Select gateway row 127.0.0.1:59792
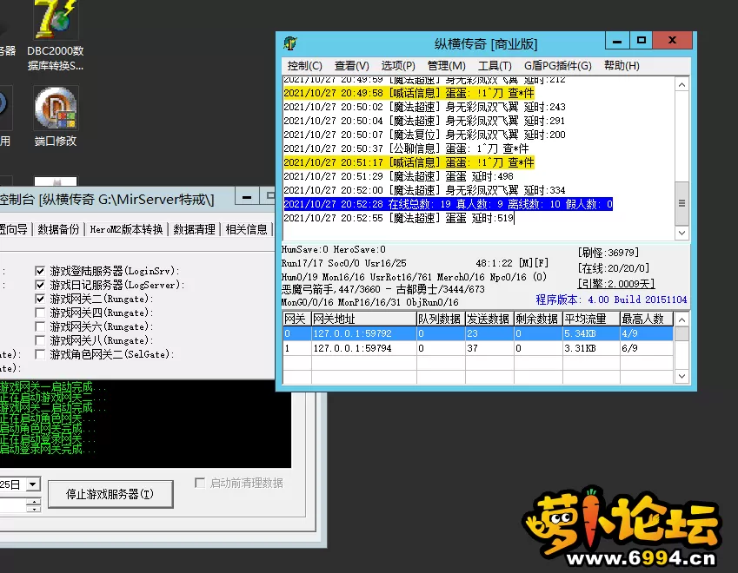 pyautogui.click(x=478, y=333)
